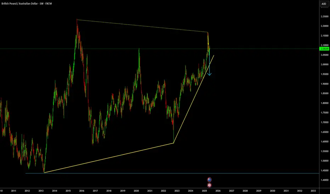Click the 2012 label on time axis

(x=27, y=191)
